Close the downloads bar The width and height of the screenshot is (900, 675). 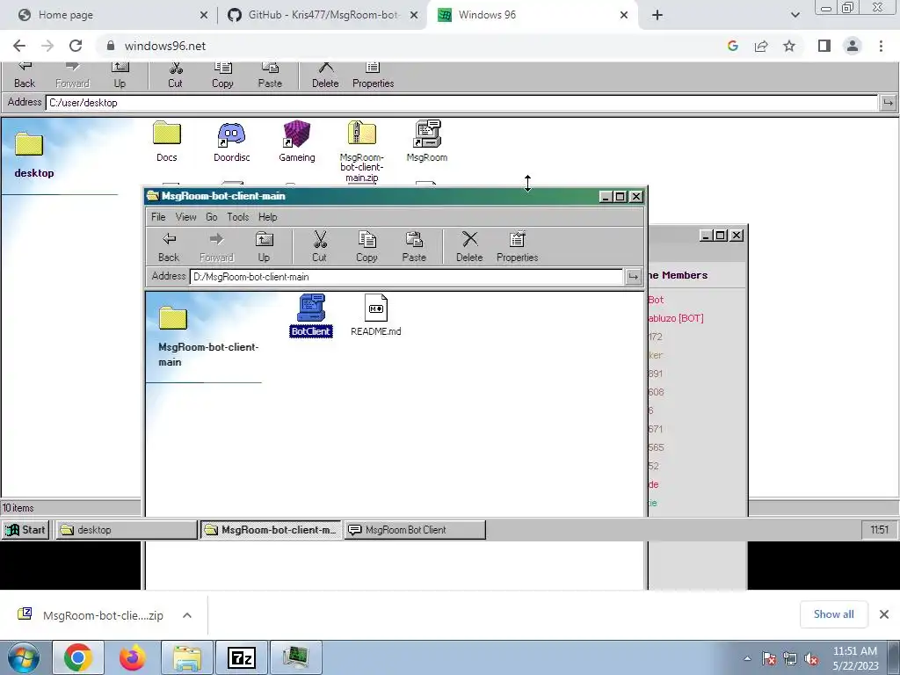click(884, 614)
